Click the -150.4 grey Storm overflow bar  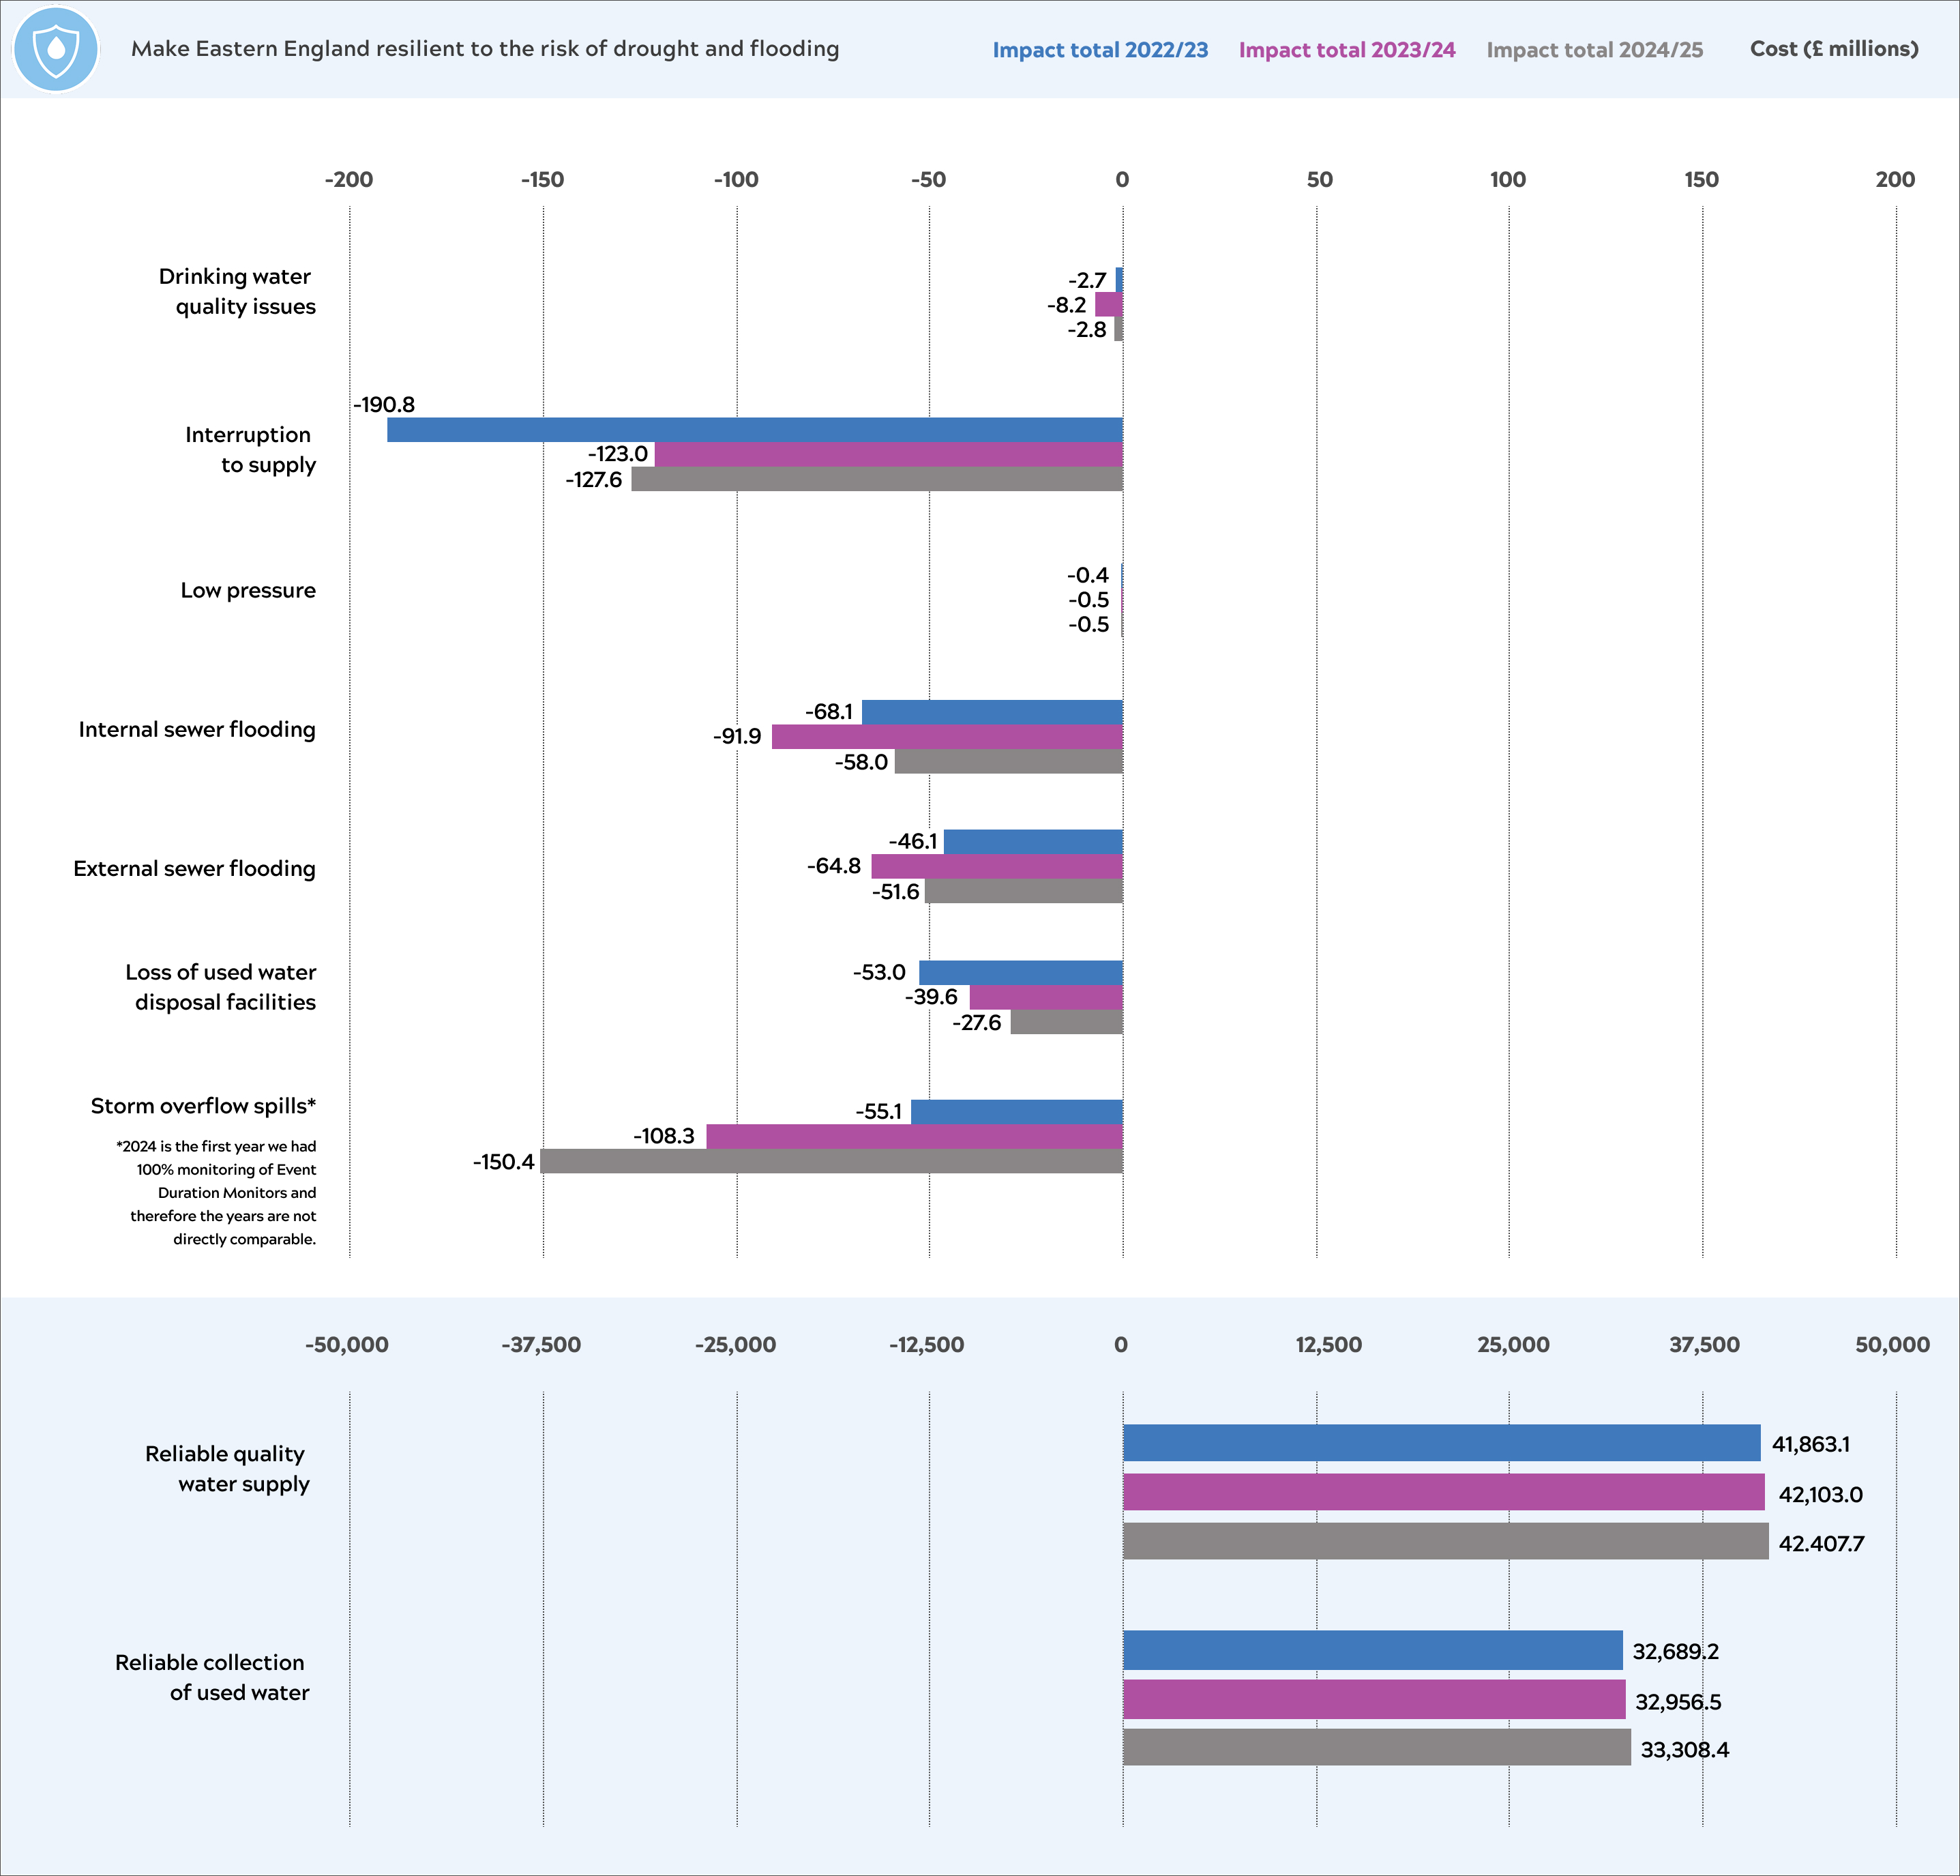(x=831, y=1161)
